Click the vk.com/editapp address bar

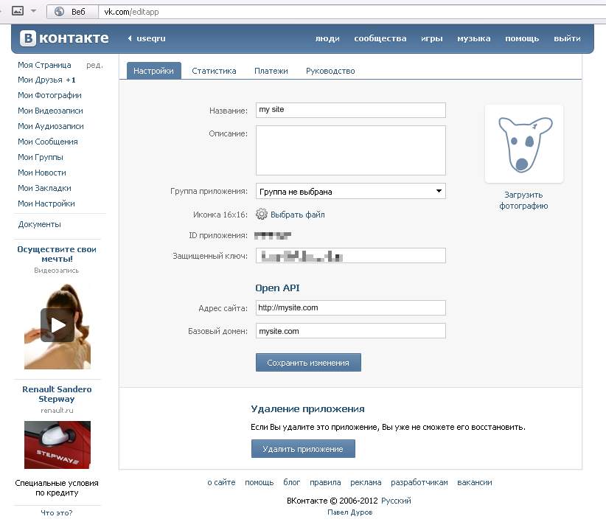point(352,12)
